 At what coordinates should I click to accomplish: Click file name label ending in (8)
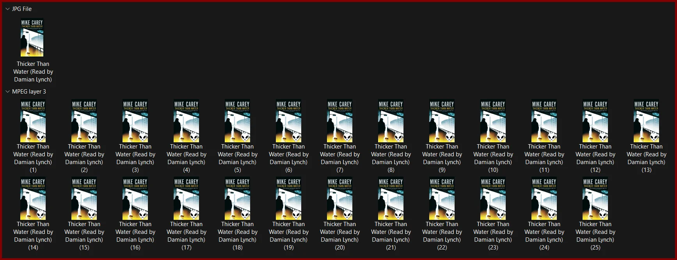click(391, 158)
